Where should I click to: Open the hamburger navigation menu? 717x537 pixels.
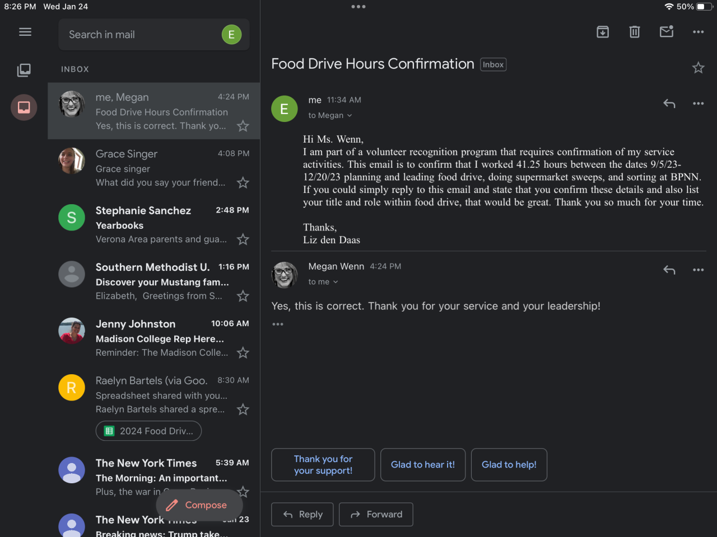(25, 32)
